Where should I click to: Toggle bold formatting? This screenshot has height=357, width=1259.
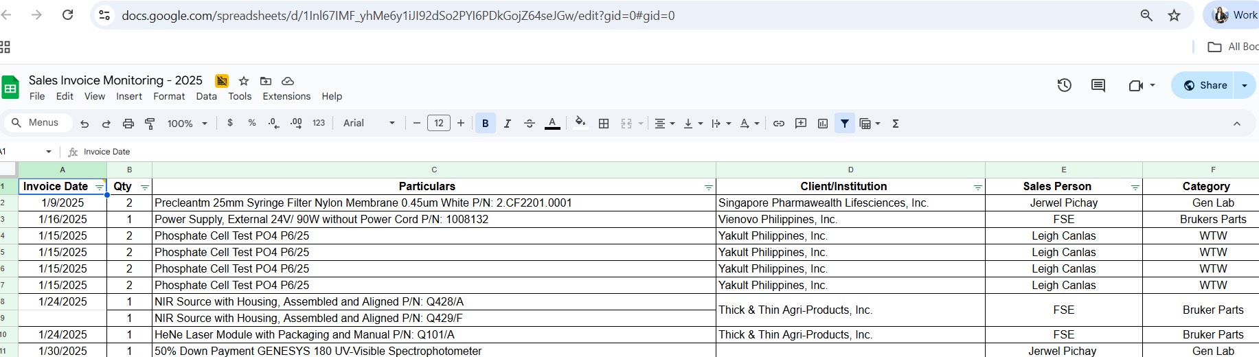click(485, 124)
